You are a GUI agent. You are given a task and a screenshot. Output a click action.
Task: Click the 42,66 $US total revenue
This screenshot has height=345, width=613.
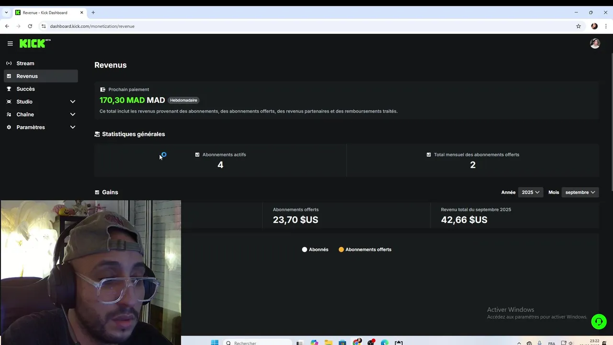click(x=464, y=220)
